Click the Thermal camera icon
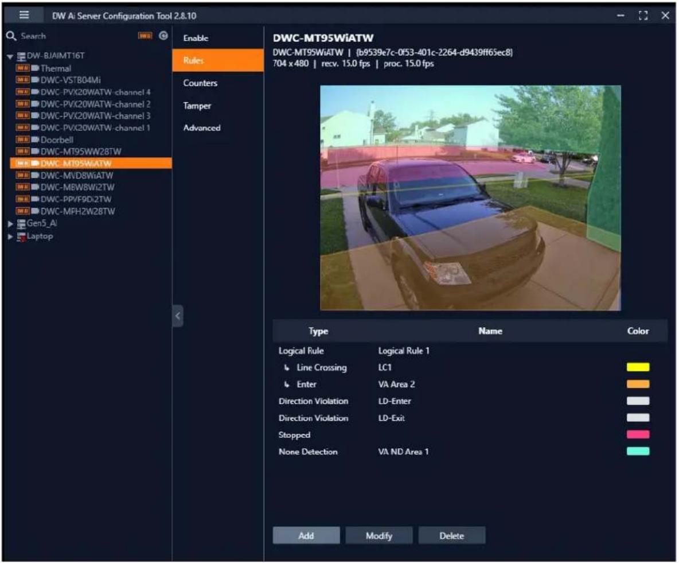The image size is (679, 563). coord(35,68)
